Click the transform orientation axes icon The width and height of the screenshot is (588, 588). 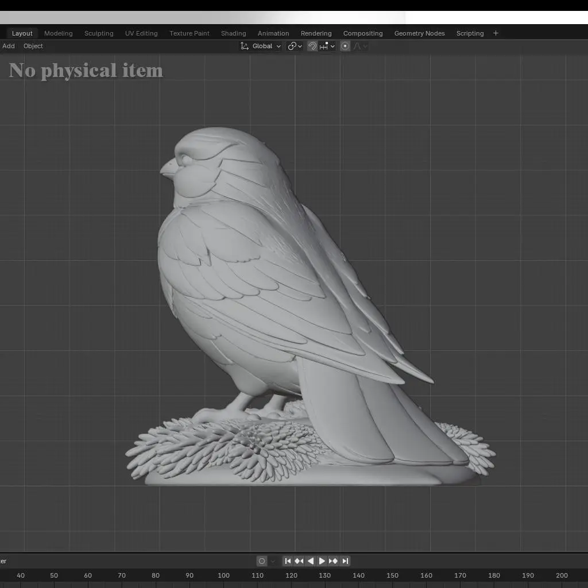[x=245, y=46]
